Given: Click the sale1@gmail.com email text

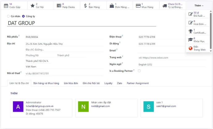Looking at the screenshot, I should [166, 106].
